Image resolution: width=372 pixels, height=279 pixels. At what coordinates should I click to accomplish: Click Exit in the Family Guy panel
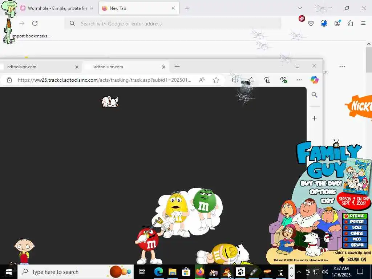(x=328, y=201)
